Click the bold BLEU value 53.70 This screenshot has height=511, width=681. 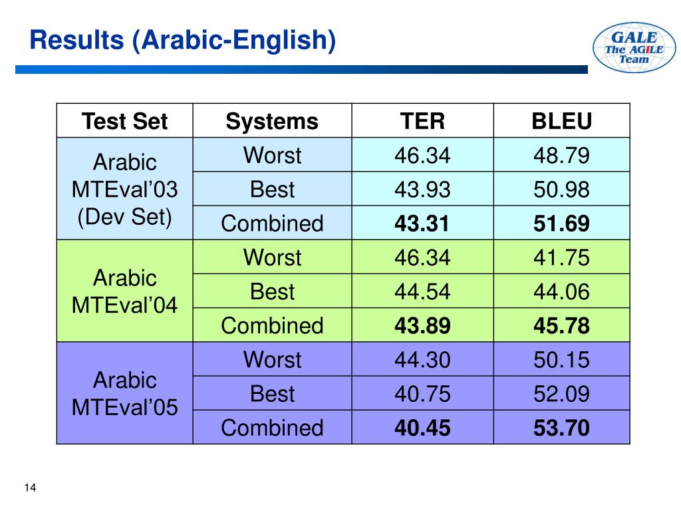click(561, 428)
